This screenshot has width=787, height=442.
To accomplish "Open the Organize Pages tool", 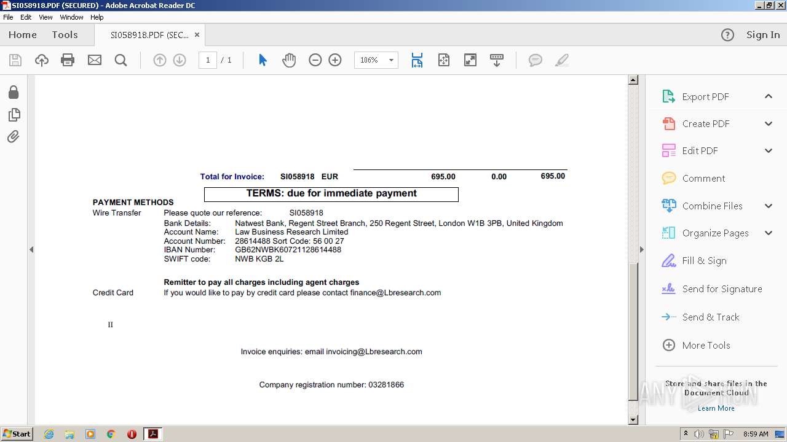I will click(x=705, y=233).
